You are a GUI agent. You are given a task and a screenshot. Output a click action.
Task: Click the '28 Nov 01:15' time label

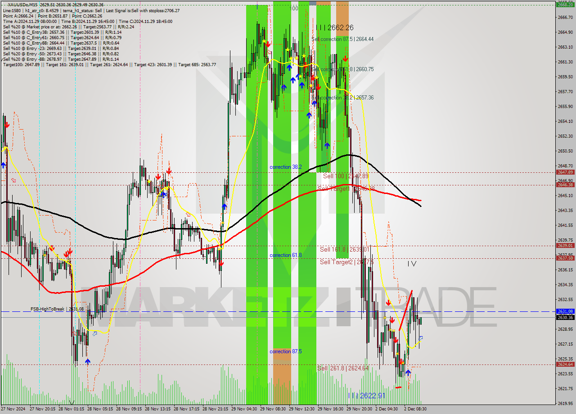[x=72, y=409]
